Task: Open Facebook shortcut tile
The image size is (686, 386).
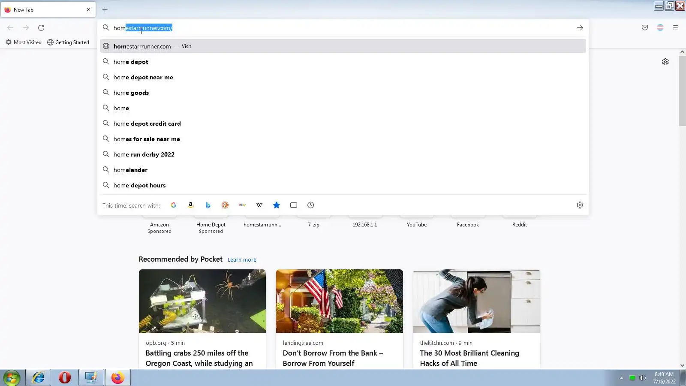Action: (x=468, y=225)
